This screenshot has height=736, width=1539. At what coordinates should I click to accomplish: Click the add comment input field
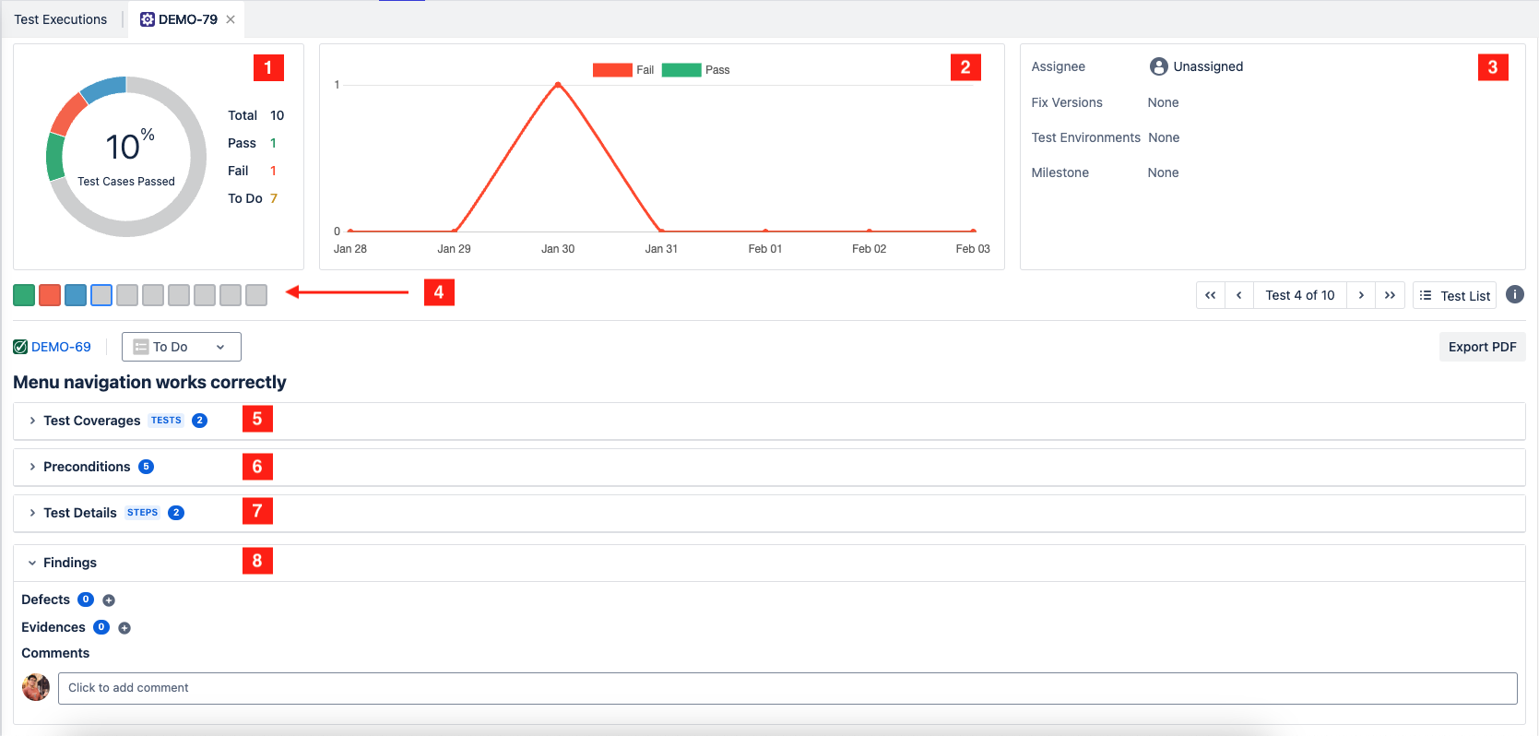[787, 688]
